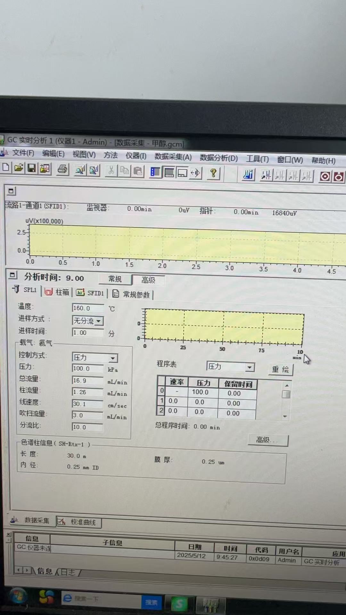
Task: Open a file with the folder icon
Action: point(19,168)
